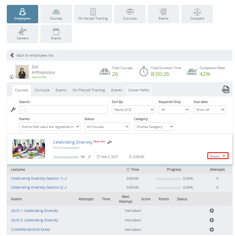The image size is (235, 236).
Task: Export to Excel via the Excel icon
Action: (225, 89)
